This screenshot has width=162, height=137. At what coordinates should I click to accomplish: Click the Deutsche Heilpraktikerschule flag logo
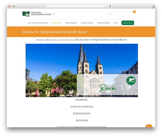26,14
